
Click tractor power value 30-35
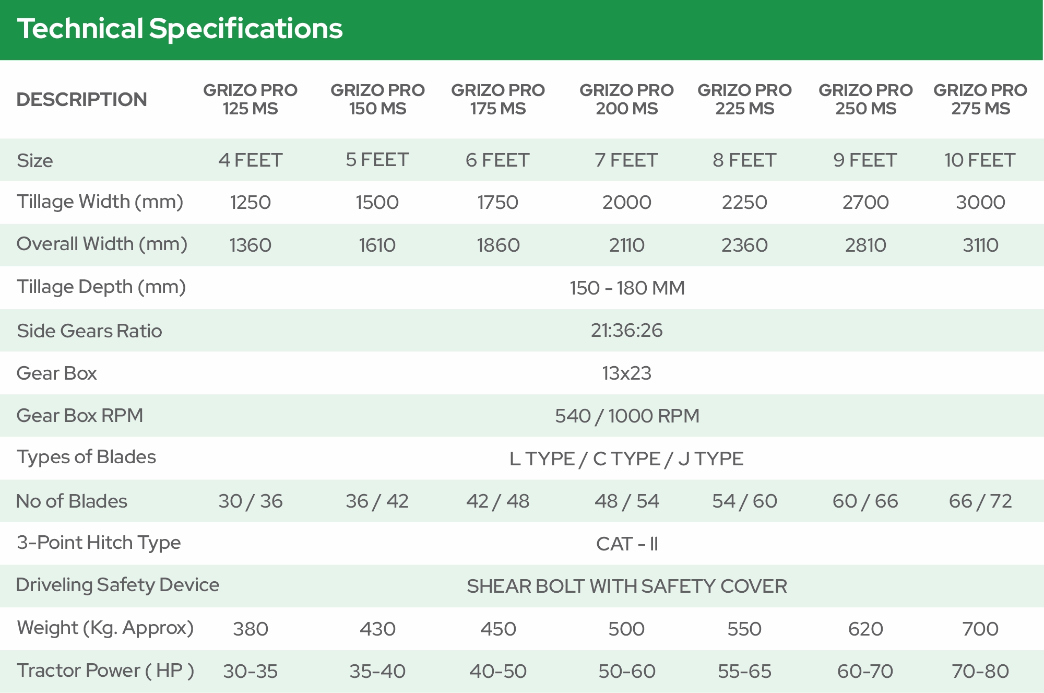(x=251, y=671)
